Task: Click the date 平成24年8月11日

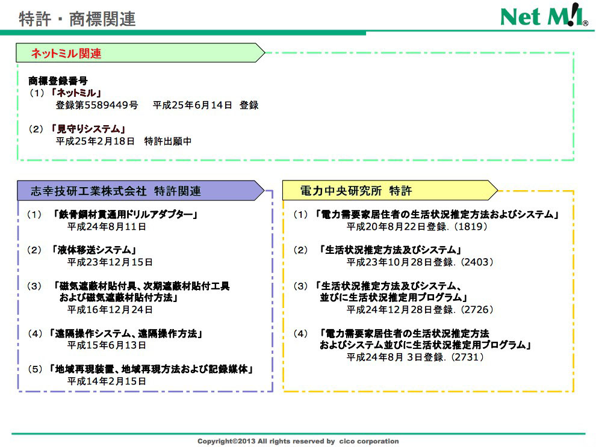Action: pos(107,227)
